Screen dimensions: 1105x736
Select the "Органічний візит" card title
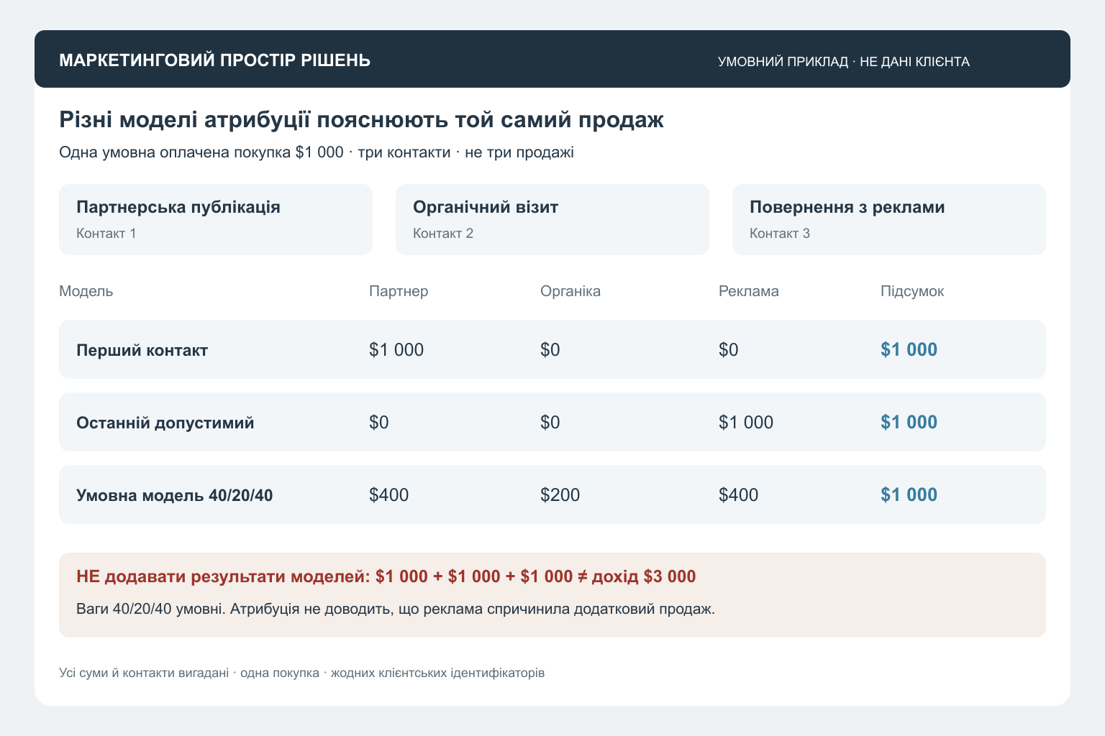pyautogui.click(x=486, y=207)
